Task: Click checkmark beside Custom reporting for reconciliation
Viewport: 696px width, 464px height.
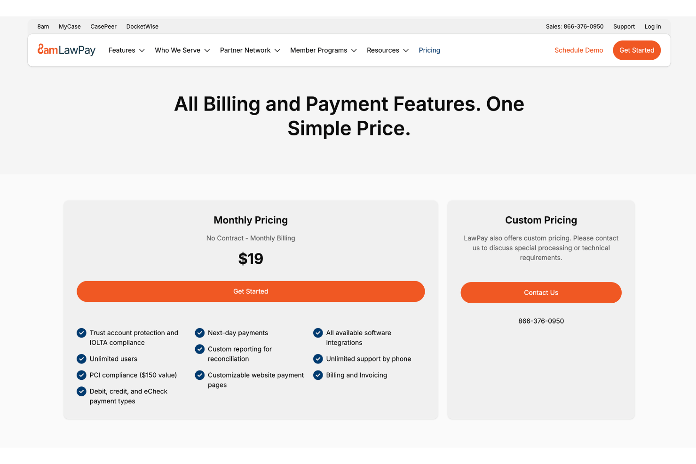Action: 200,349
